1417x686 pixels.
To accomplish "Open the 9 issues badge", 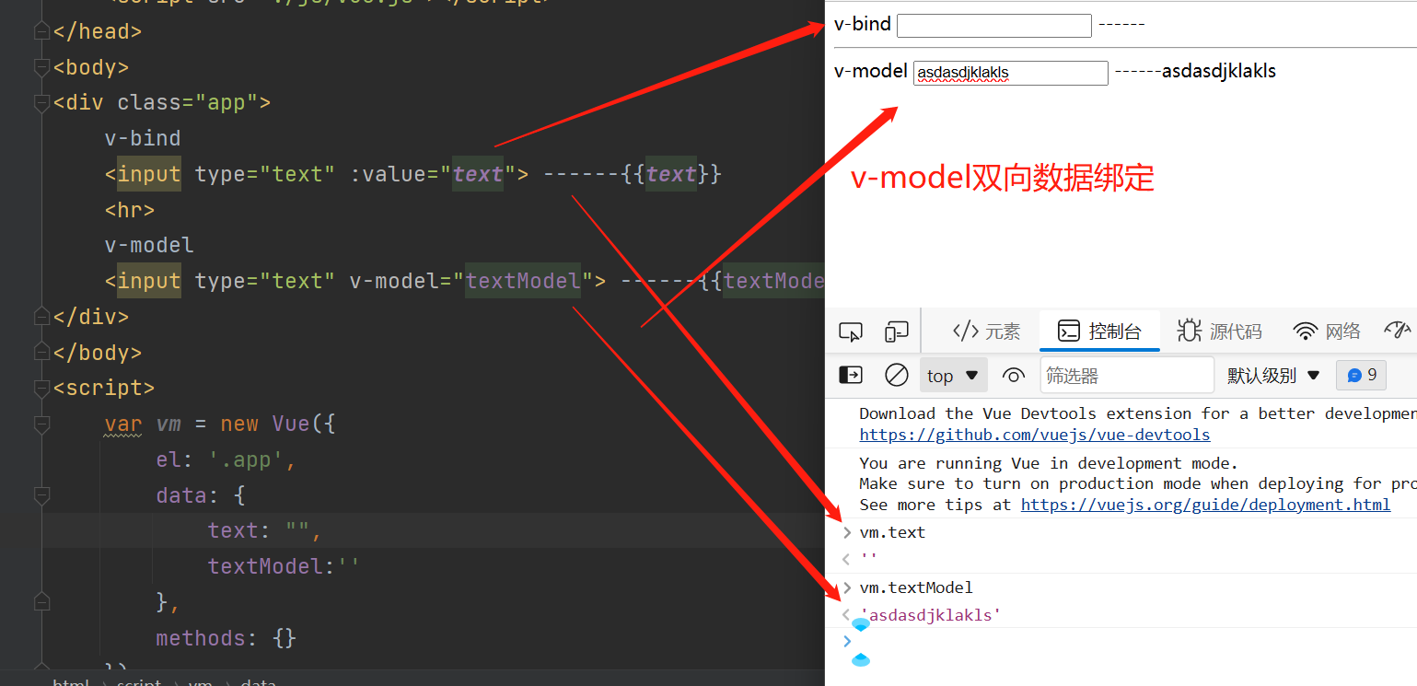I will [x=1362, y=375].
